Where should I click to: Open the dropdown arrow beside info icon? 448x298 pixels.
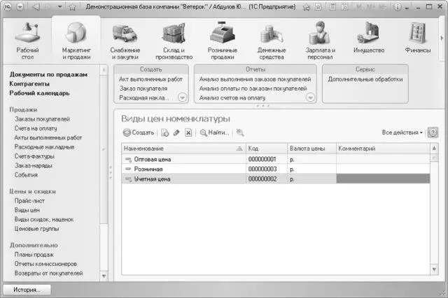pyautogui.click(x=407, y=8)
